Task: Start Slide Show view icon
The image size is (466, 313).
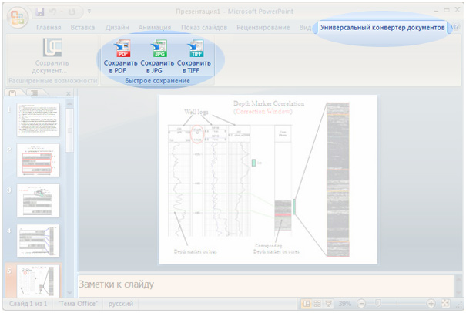Action: [328, 304]
